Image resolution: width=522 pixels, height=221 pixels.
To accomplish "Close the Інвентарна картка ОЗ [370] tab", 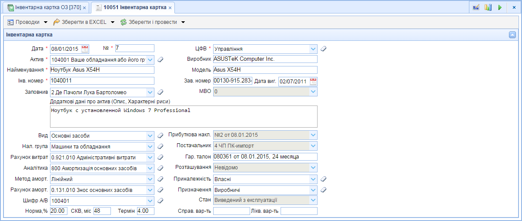I will coord(84,8).
